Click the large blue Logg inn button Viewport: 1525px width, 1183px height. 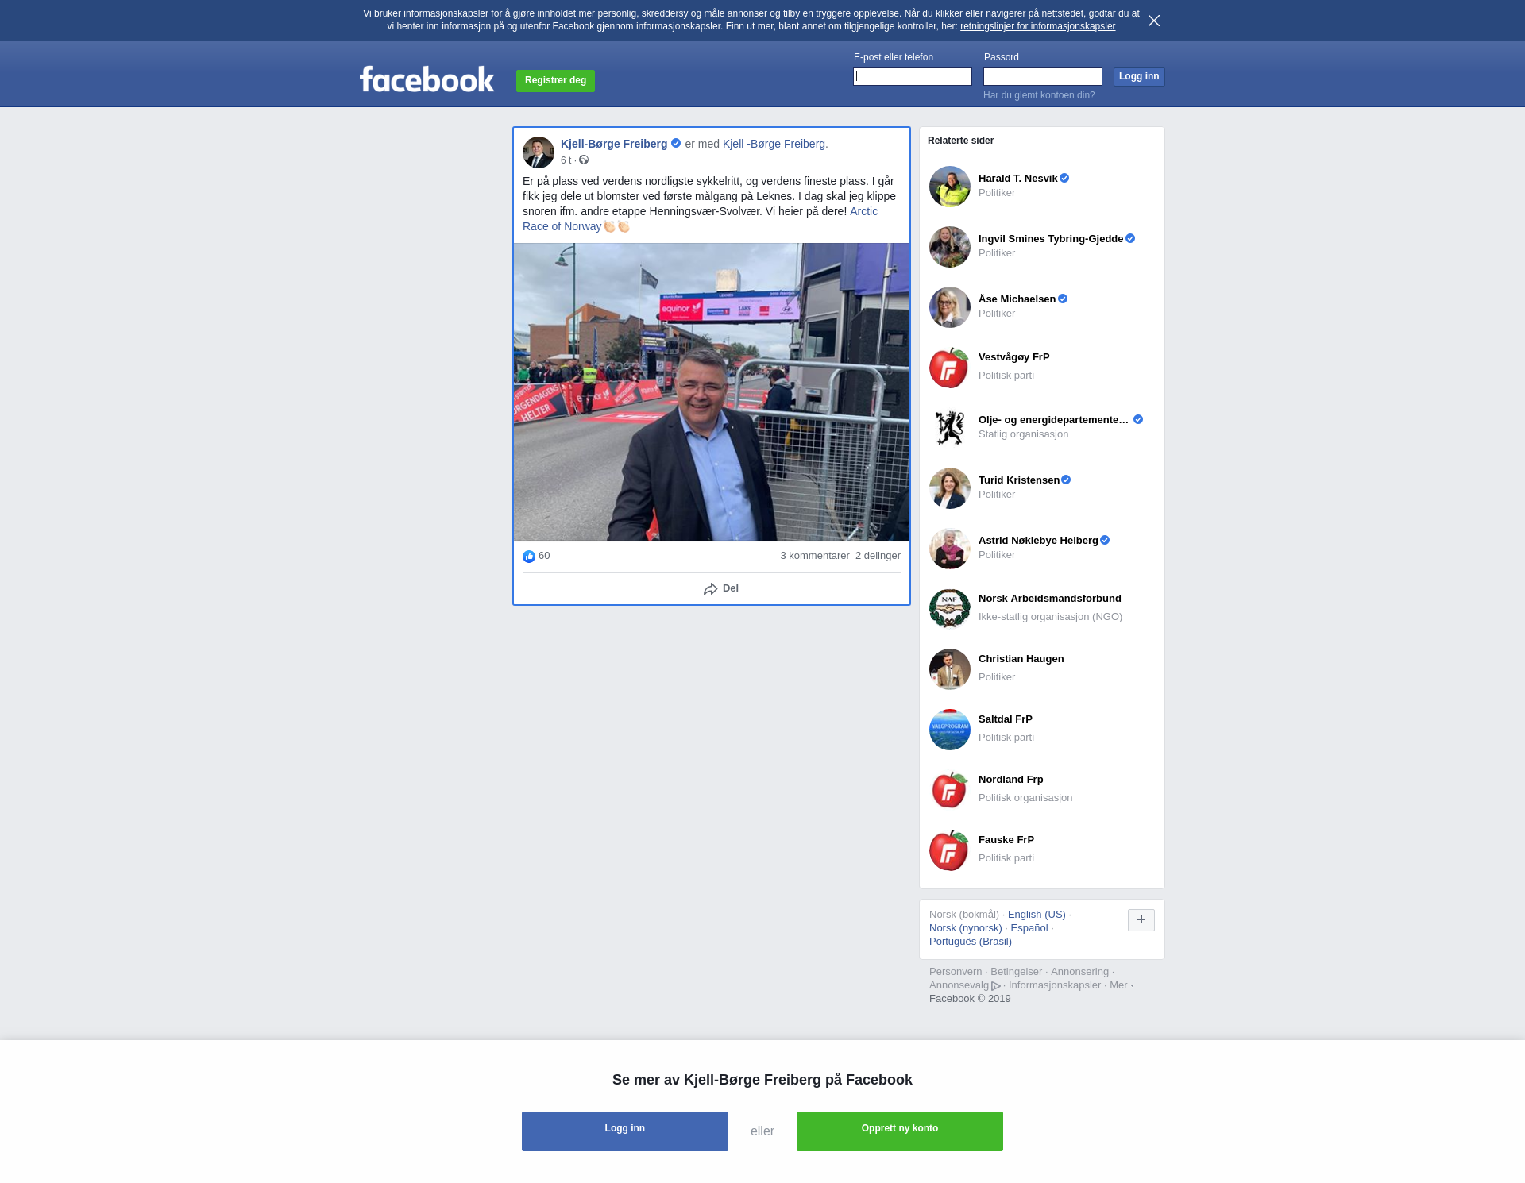pyautogui.click(x=625, y=1131)
